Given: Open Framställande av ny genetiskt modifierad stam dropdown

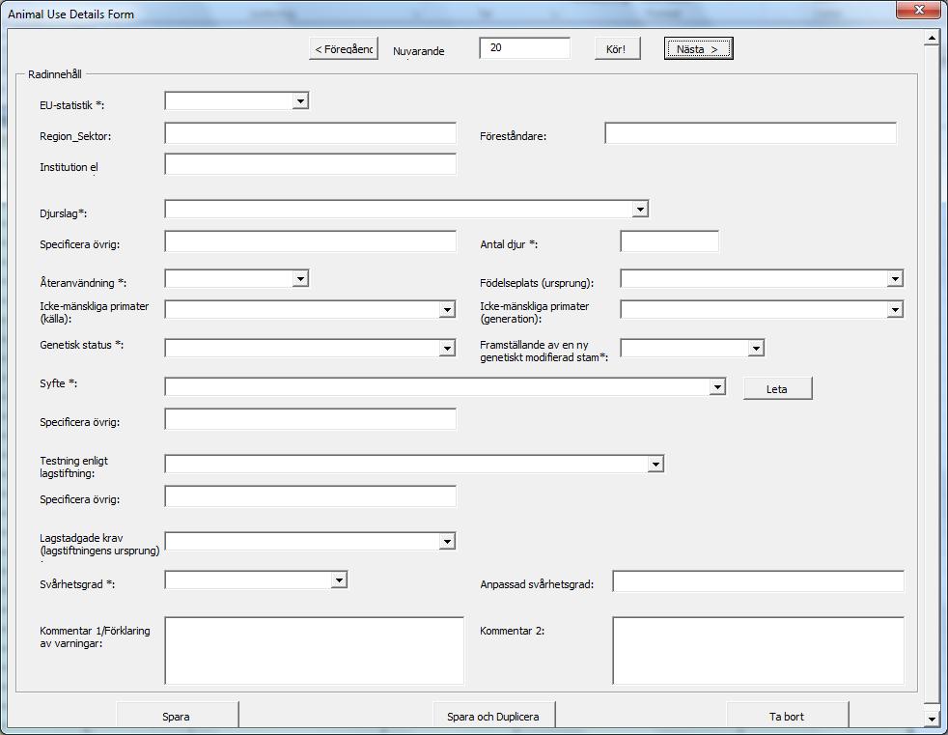Looking at the screenshot, I should click(756, 348).
